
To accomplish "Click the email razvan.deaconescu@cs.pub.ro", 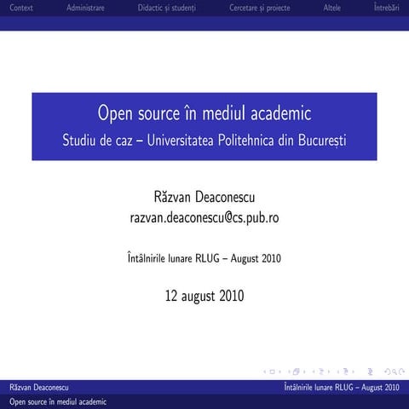I will 204,218.
